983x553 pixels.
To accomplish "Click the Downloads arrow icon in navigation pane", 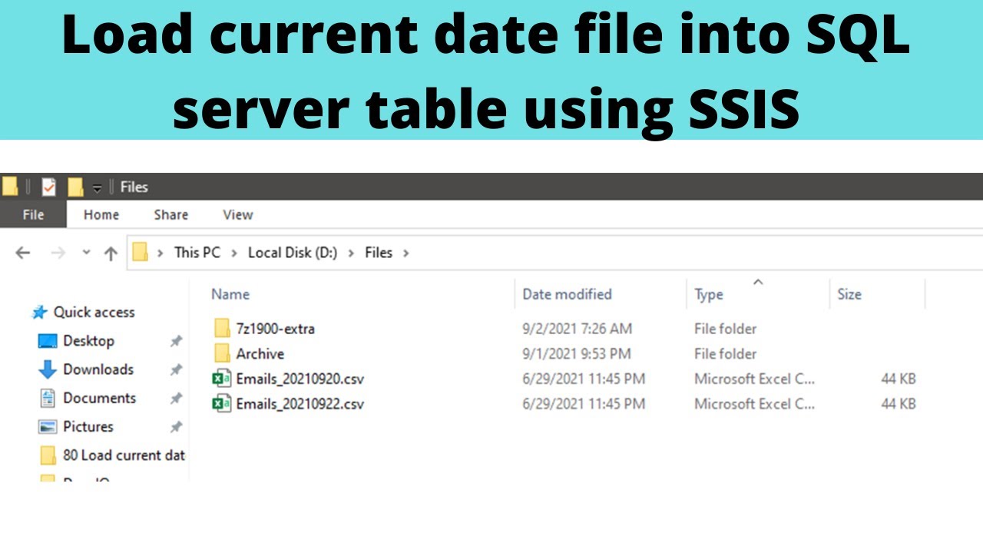I will 48,369.
